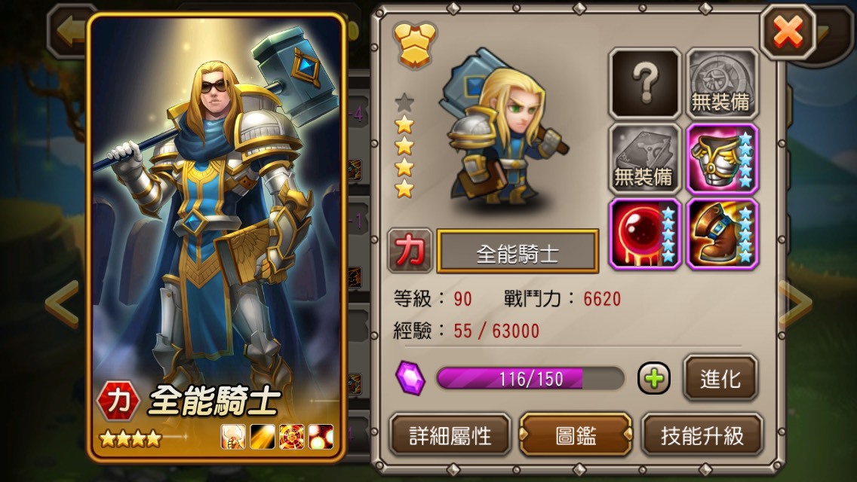The height and width of the screenshot is (482, 857).
Task: Open the 圖鑑 tab
Action: click(x=575, y=435)
